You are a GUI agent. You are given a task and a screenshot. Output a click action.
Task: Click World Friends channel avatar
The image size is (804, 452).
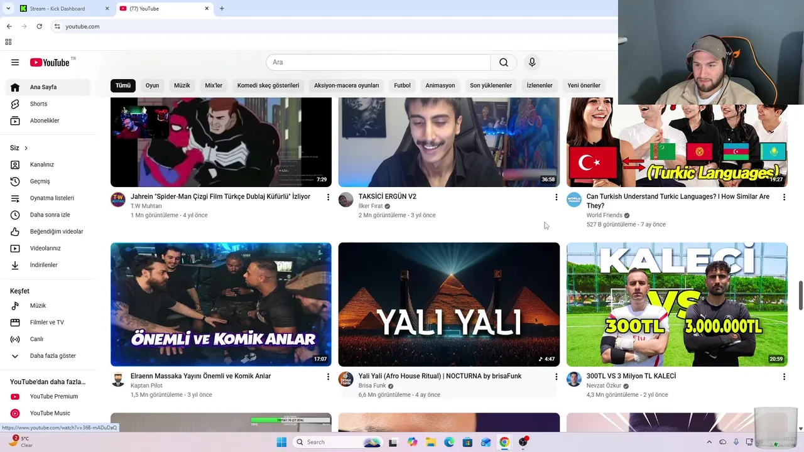[574, 200]
